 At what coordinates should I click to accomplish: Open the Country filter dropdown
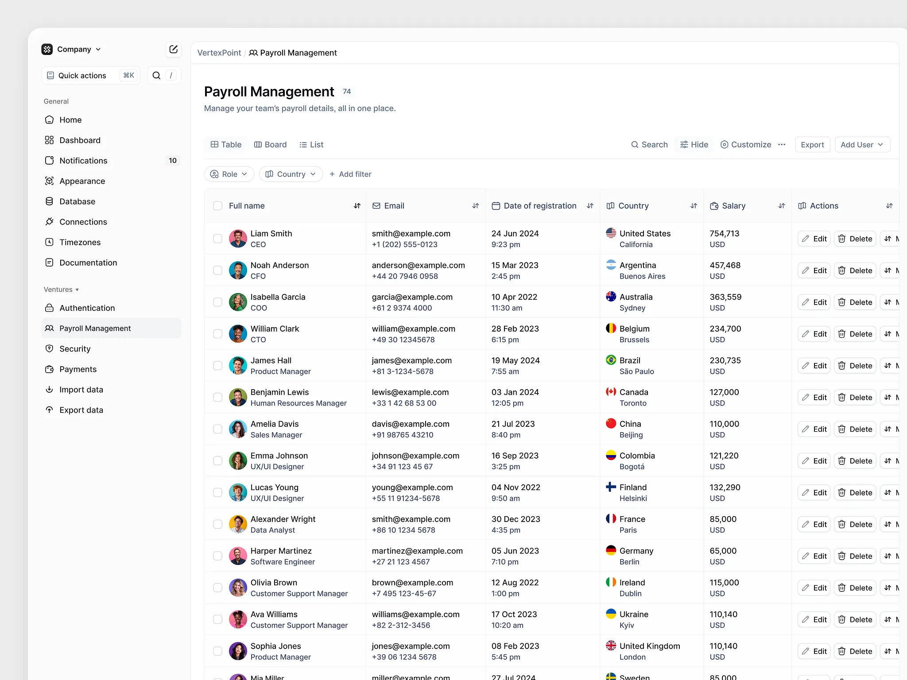click(291, 174)
